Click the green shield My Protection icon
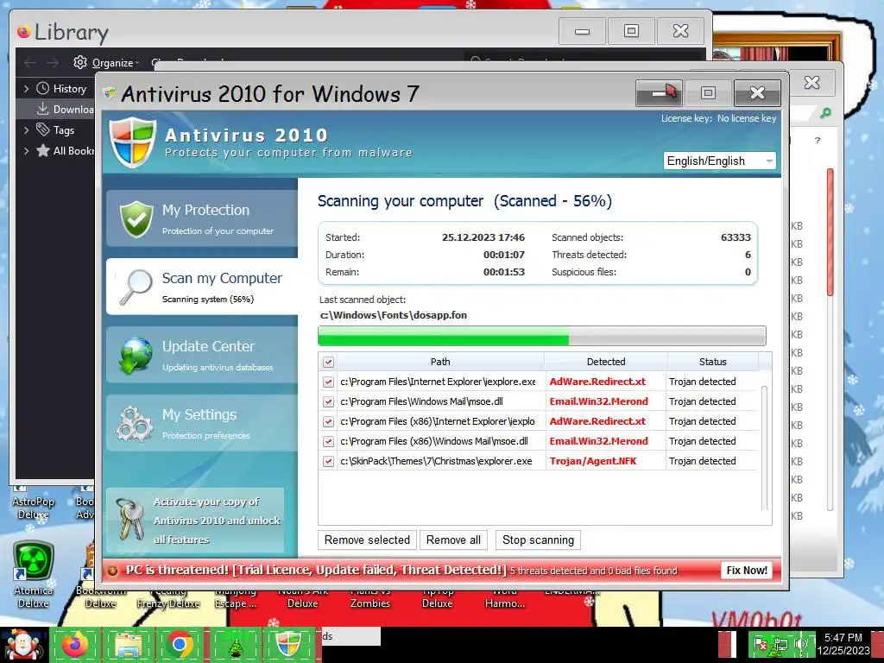The image size is (884, 663). (136, 218)
